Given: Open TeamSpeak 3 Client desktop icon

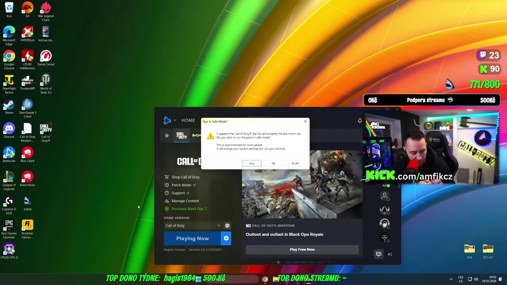Looking at the screenshot, I should [27, 108].
